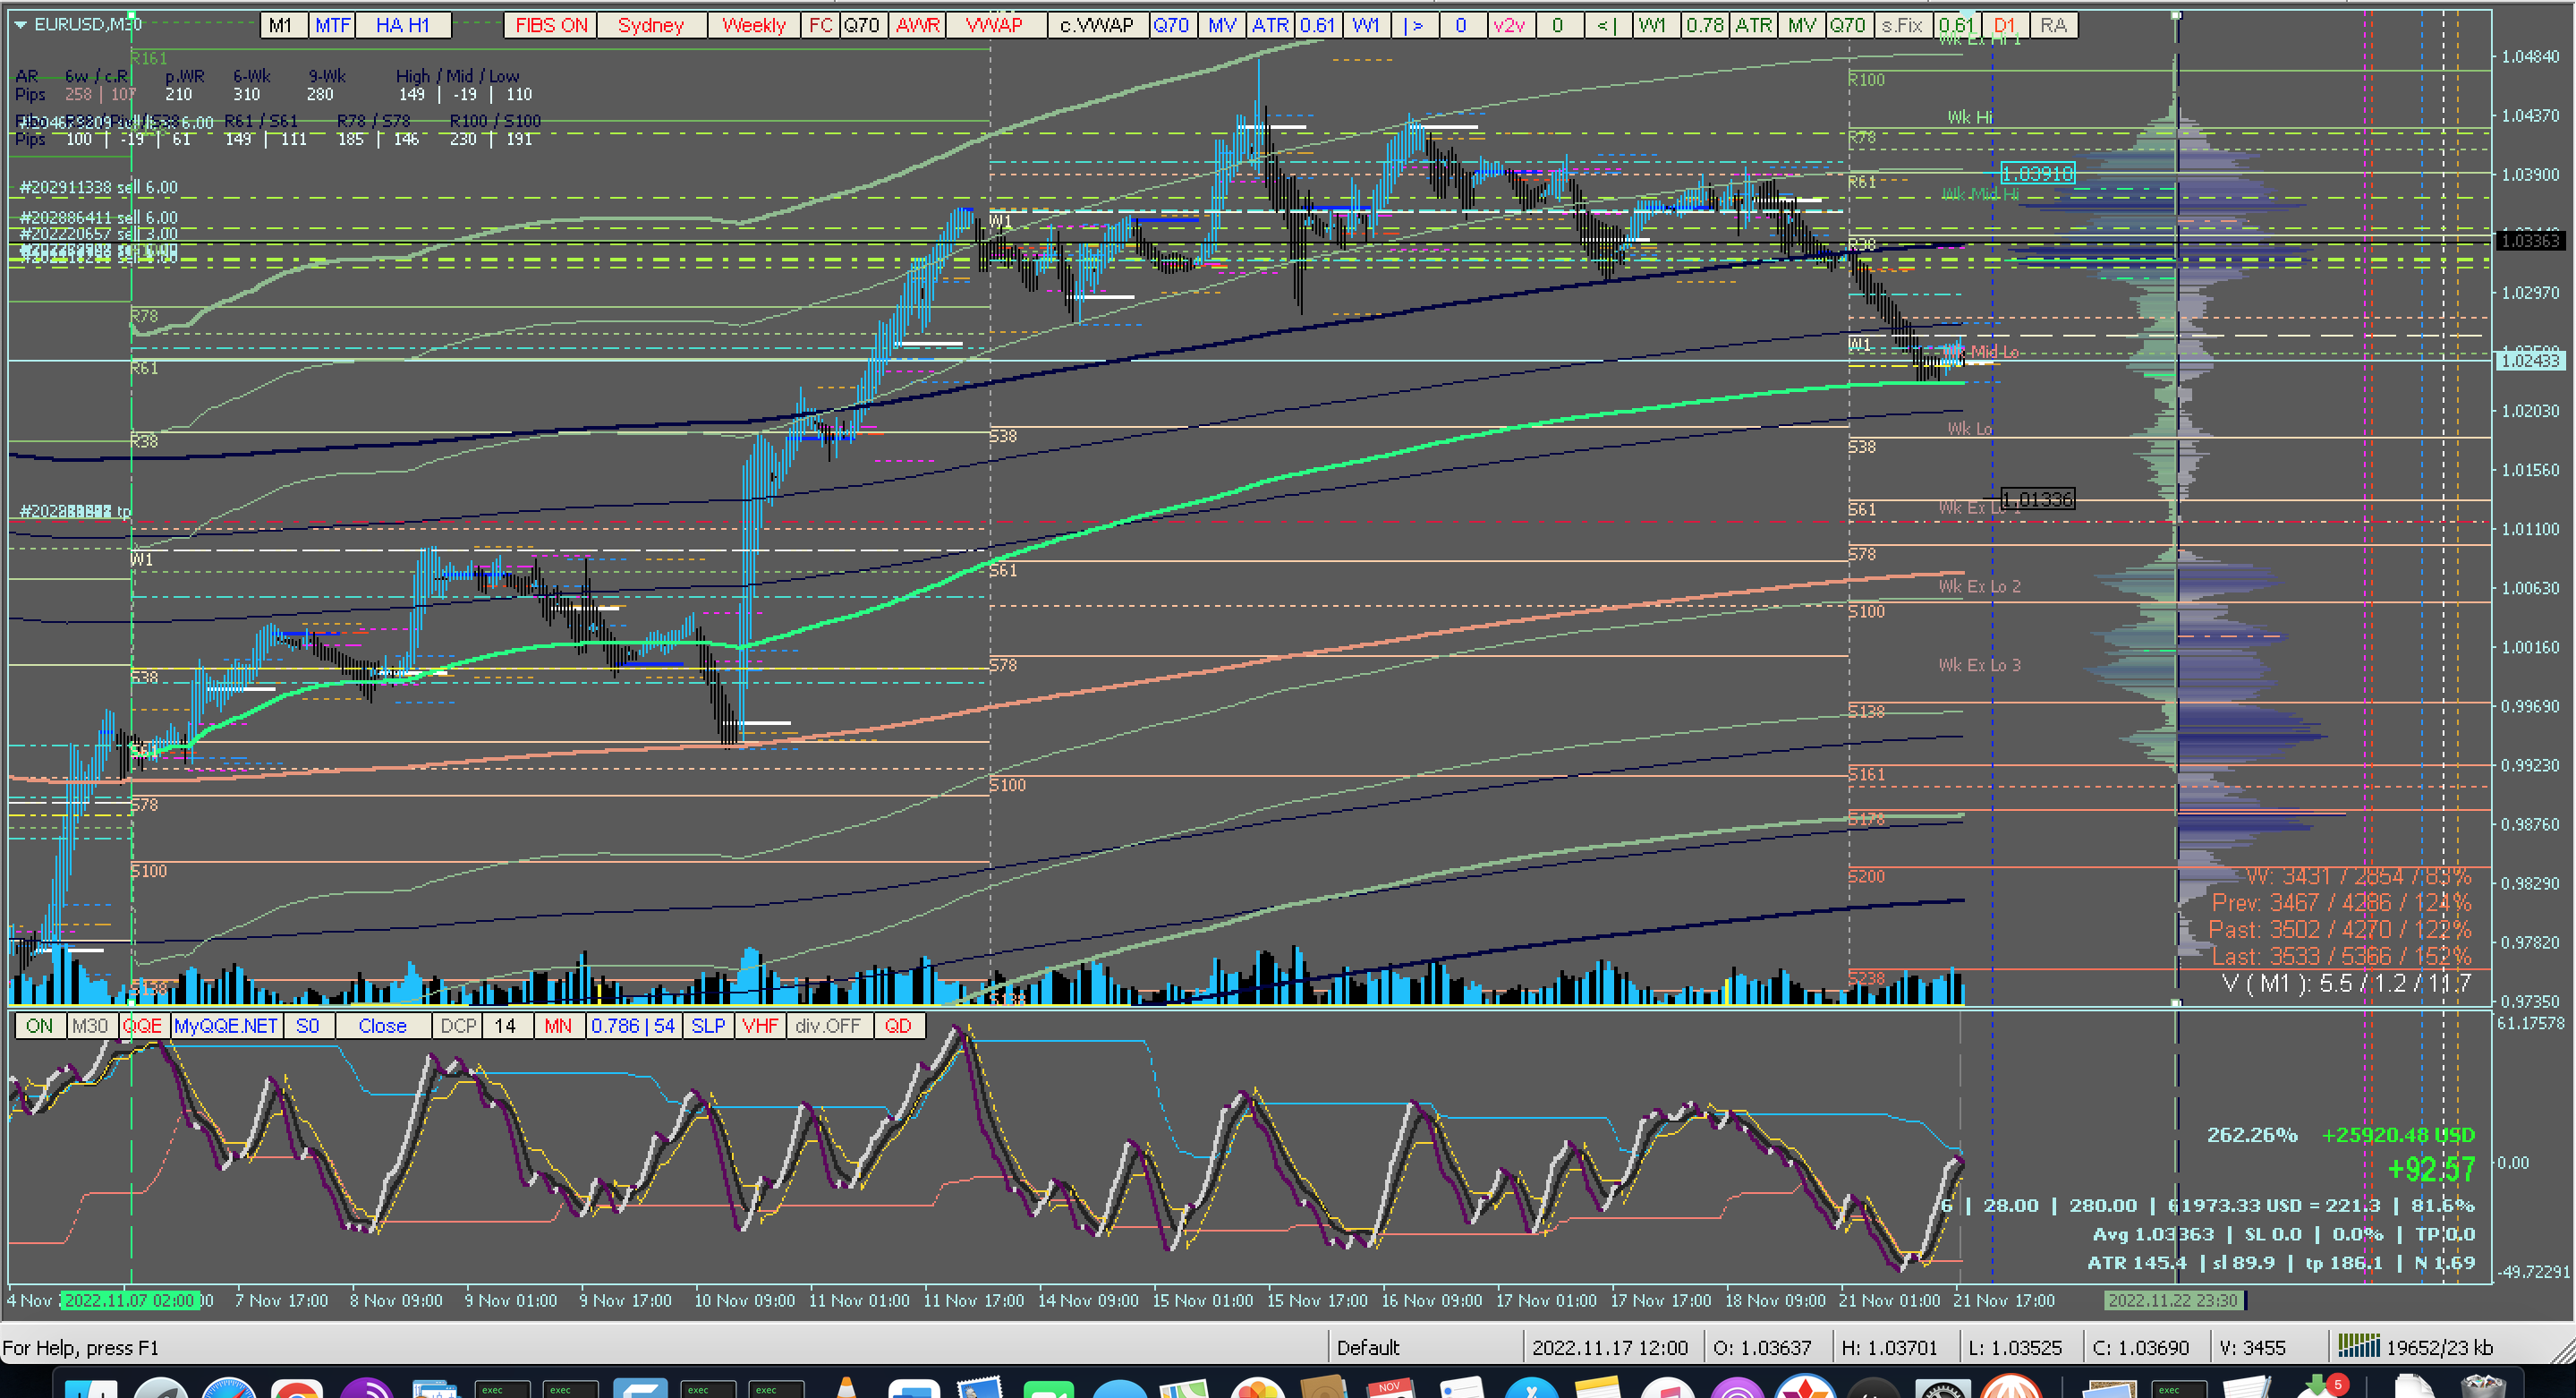Open Safari from the dock
This screenshot has height=1398, width=2576.
pos(228,1390)
